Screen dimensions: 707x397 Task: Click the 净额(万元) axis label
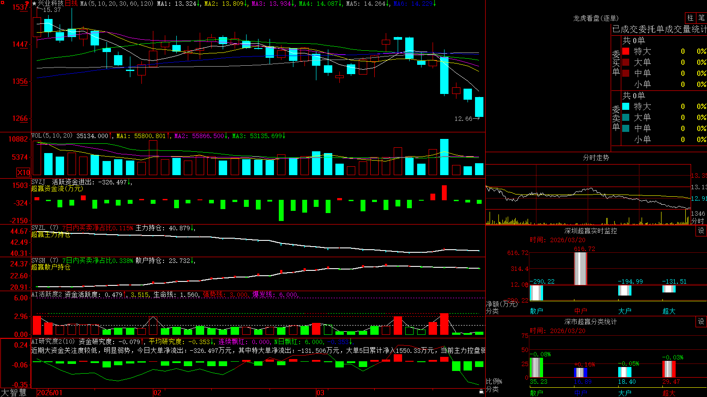tap(502, 304)
